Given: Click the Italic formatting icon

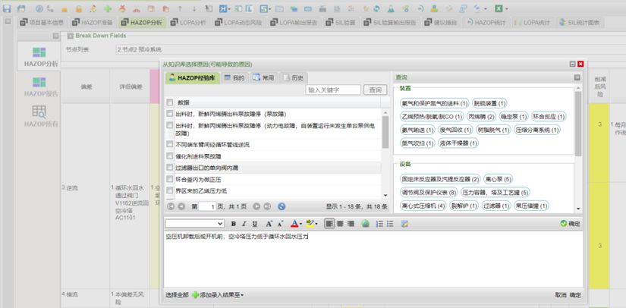Looking at the screenshot, I should [x=244, y=224].
